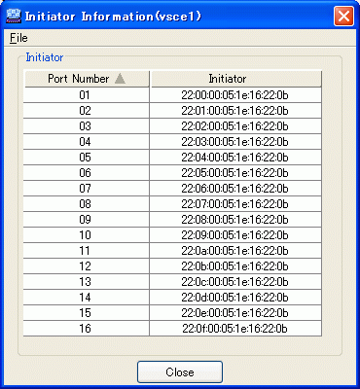Click initiator 22:0e:00:05:1e:16:22:0b
The width and height of the screenshot is (360, 389).
tap(235, 313)
